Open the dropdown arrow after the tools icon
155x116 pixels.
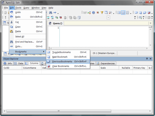point(114,13)
